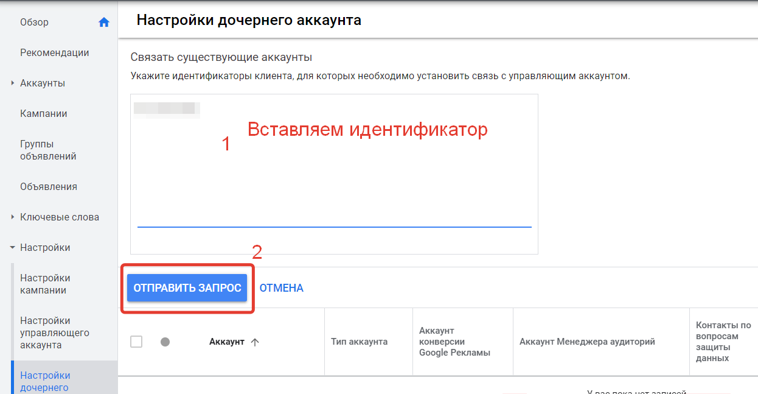Select Объявления in the left navigation
758x394 pixels.
pos(48,187)
